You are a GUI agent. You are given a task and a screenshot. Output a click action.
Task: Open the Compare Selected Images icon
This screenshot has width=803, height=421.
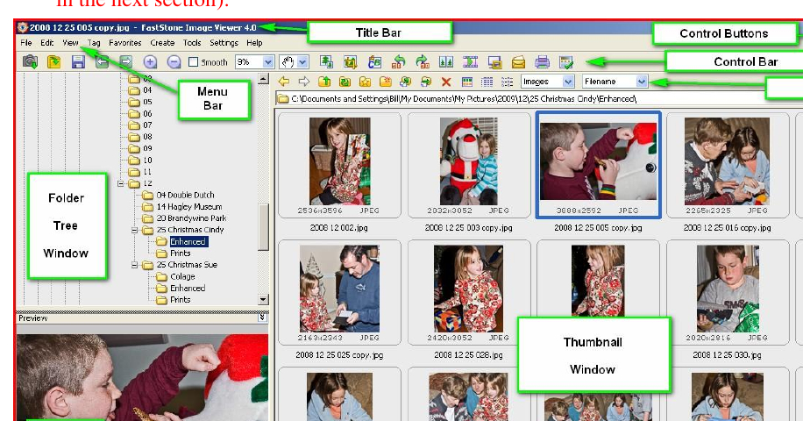pyautogui.click(x=446, y=62)
